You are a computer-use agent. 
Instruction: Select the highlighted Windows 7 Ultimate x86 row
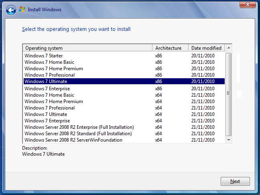(x=124, y=81)
